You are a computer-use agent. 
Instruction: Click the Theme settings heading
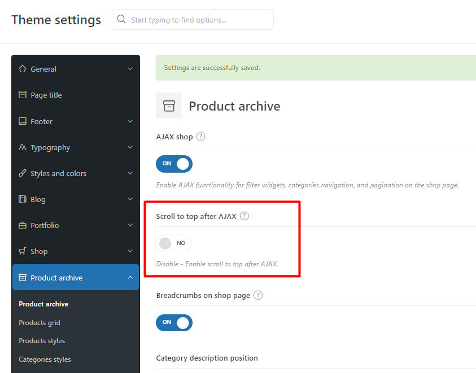[x=56, y=20]
